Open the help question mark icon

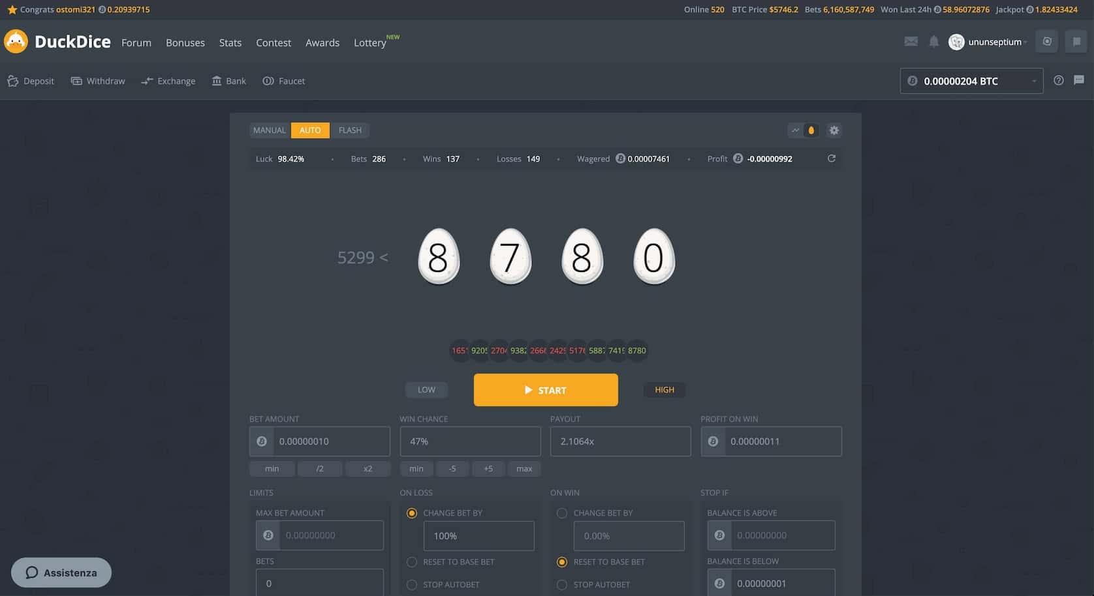1058,80
